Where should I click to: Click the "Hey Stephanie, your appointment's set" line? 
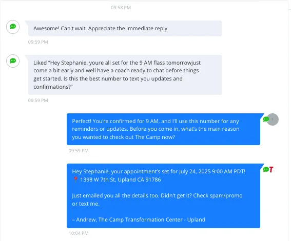tap(159, 171)
